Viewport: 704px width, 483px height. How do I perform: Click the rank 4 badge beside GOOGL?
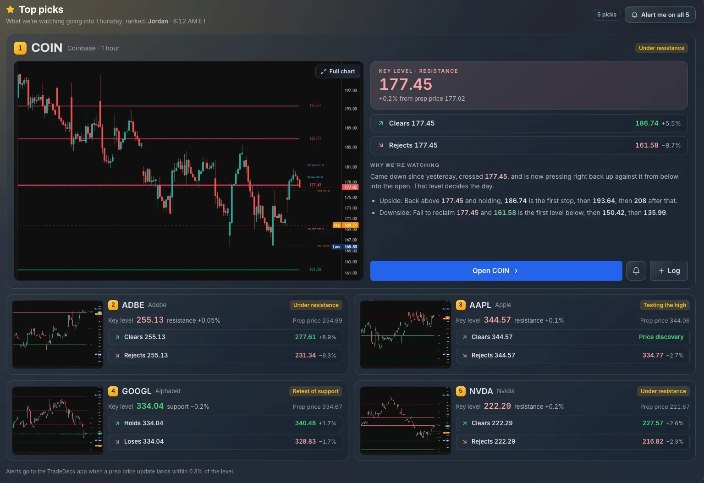(x=113, y=391)
